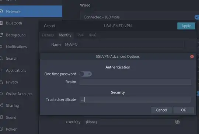Click the Security heading
Viewport: 199px width, 134px height.
pyautogui.click(x=118, y=92)
